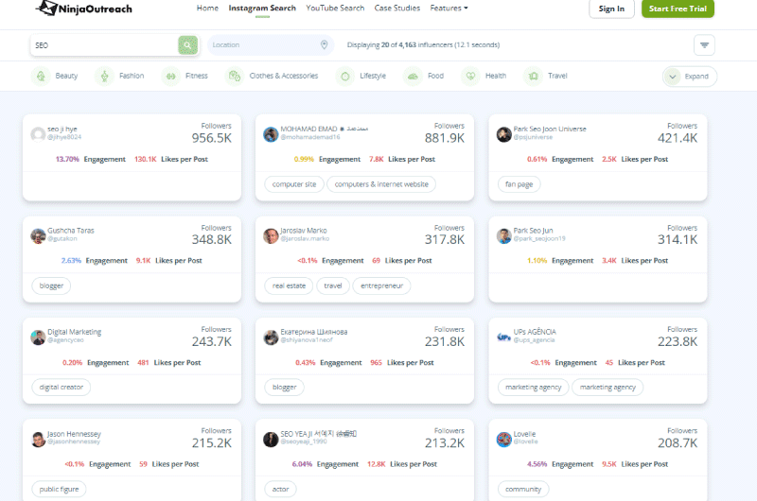This screenshot has height=501, width=757.
Task: Click the 130.1K likes per post value
Action: [x=146, y=159]
